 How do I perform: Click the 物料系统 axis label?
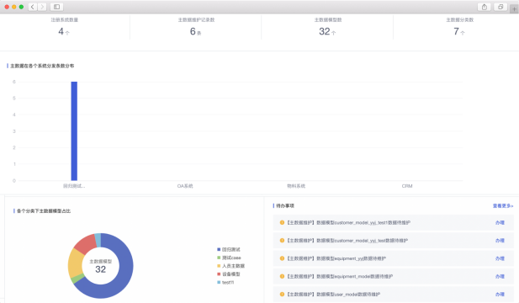[296, 186]
